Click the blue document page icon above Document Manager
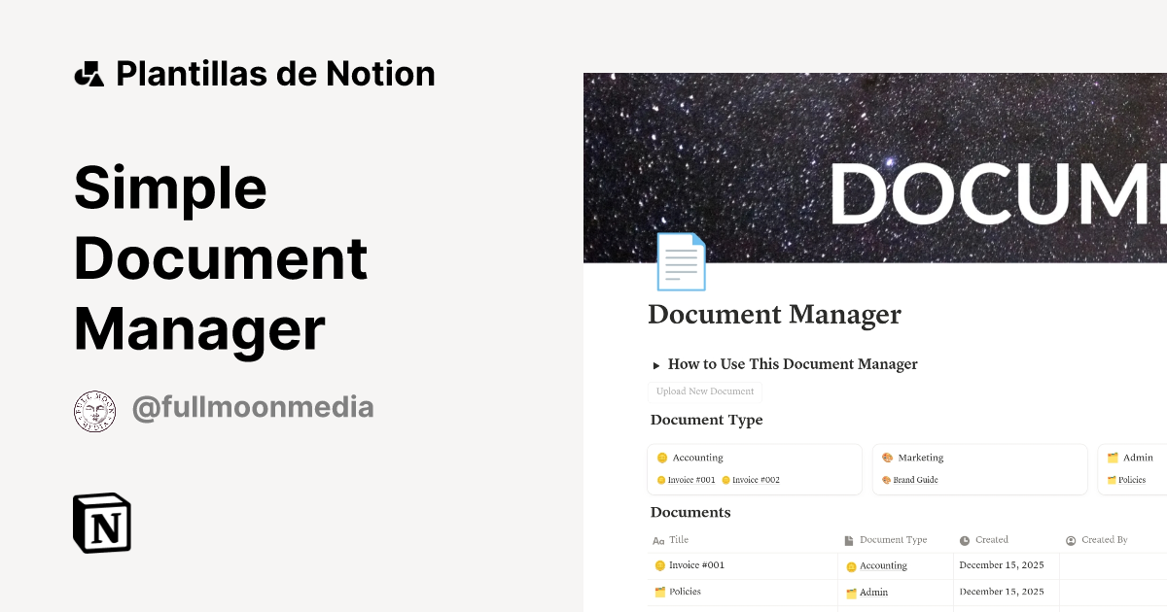1167x612 pixels. (681, 260)
